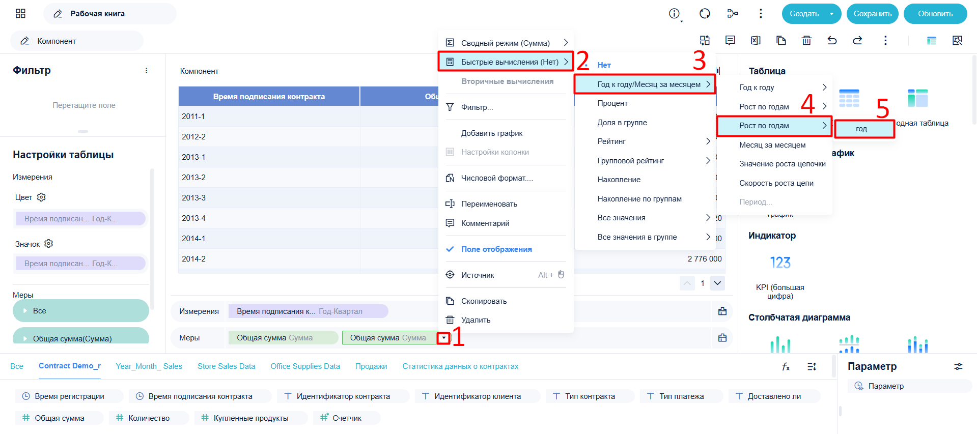
Task: Select the KPI indicator chart thumbnail
Action: 780,263
